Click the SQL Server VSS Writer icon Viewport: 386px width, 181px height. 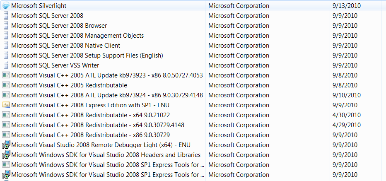click(6, 65)
